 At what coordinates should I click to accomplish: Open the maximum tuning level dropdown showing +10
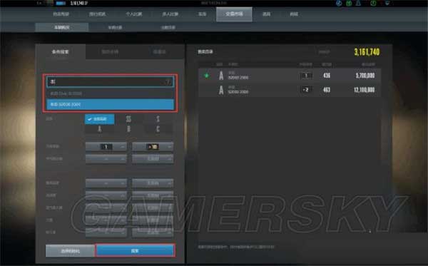[x=153, y=146]
